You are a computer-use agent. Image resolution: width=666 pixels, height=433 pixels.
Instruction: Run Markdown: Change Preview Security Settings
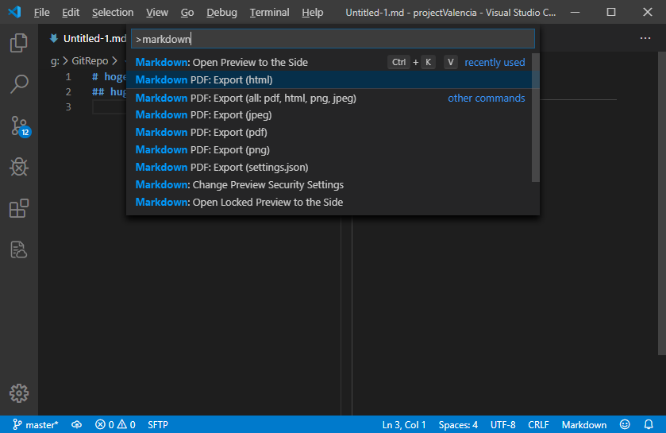[x=329, y=185]
